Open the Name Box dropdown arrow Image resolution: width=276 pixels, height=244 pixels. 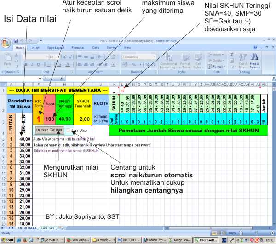[x=40, y=79]
